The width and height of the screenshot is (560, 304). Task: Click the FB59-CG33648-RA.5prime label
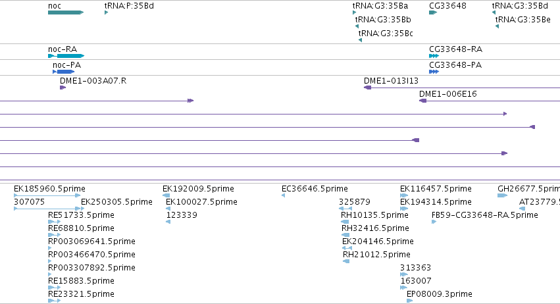484,215
